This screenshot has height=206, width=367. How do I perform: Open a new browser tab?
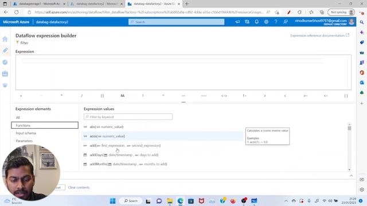[186, 4]
